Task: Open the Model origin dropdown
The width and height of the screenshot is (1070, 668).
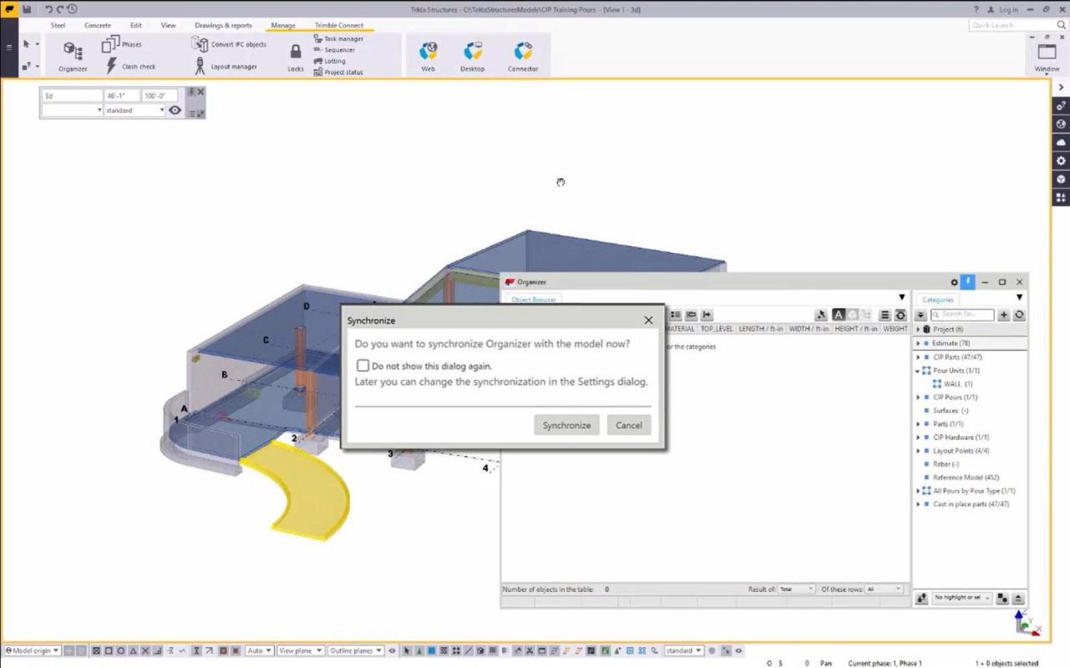Action: tap(33, 650)
